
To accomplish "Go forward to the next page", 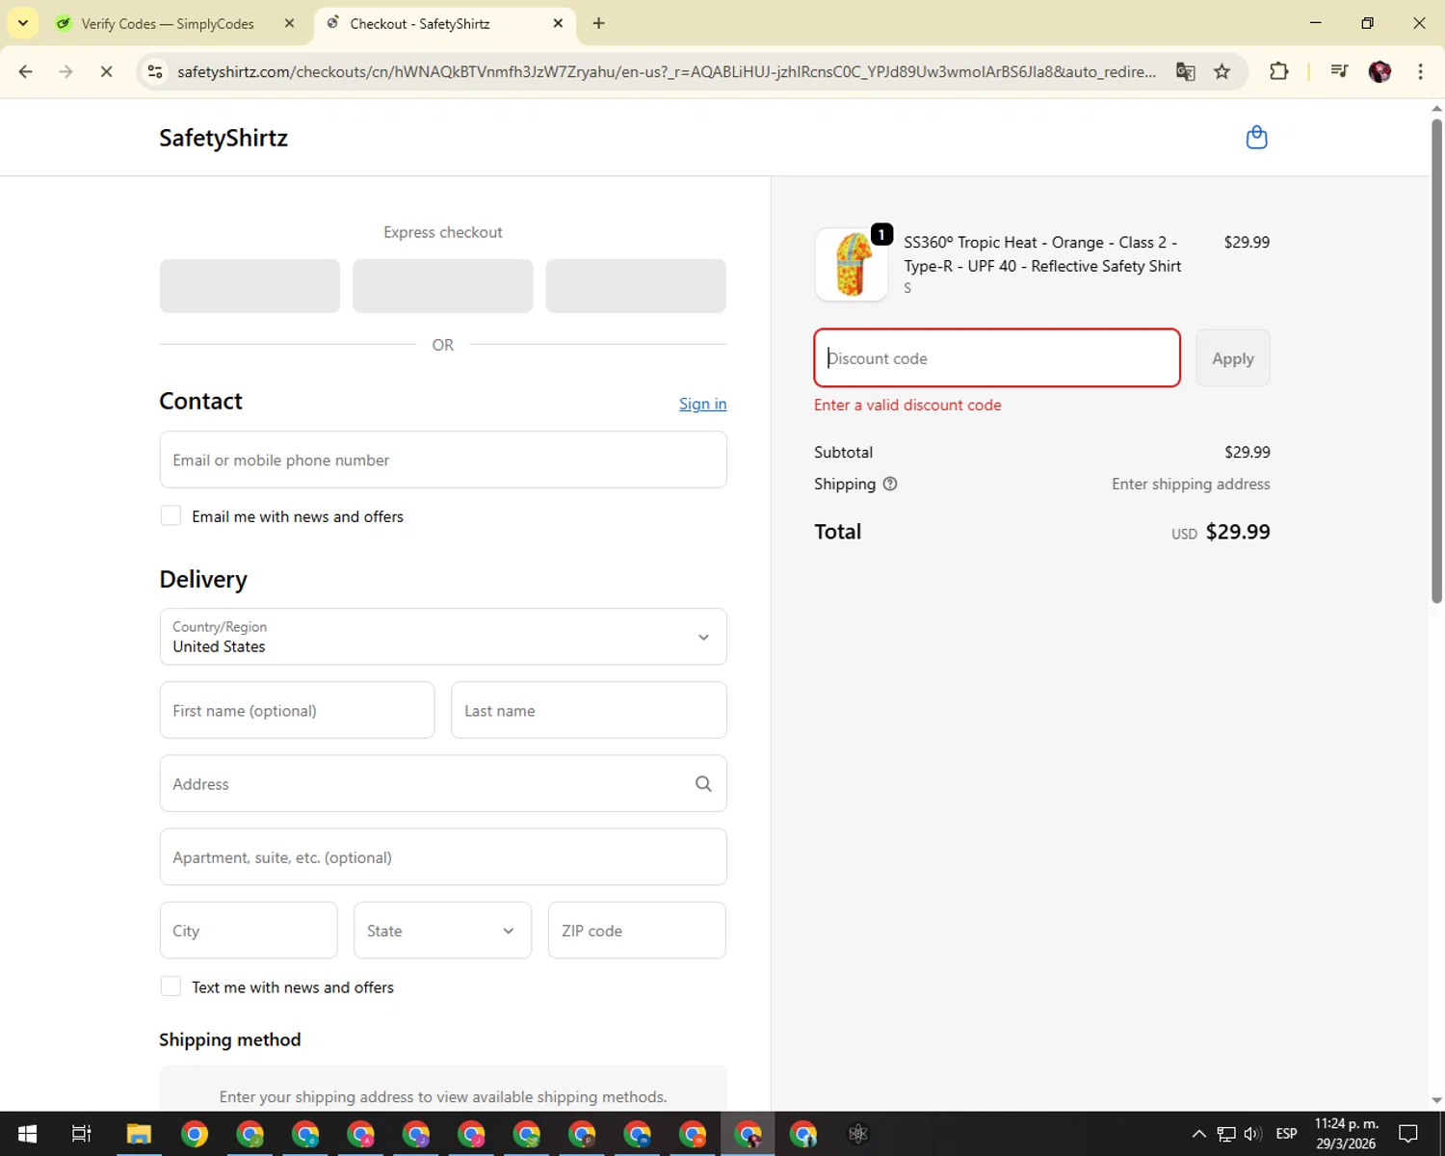I will tap(66, 71).
